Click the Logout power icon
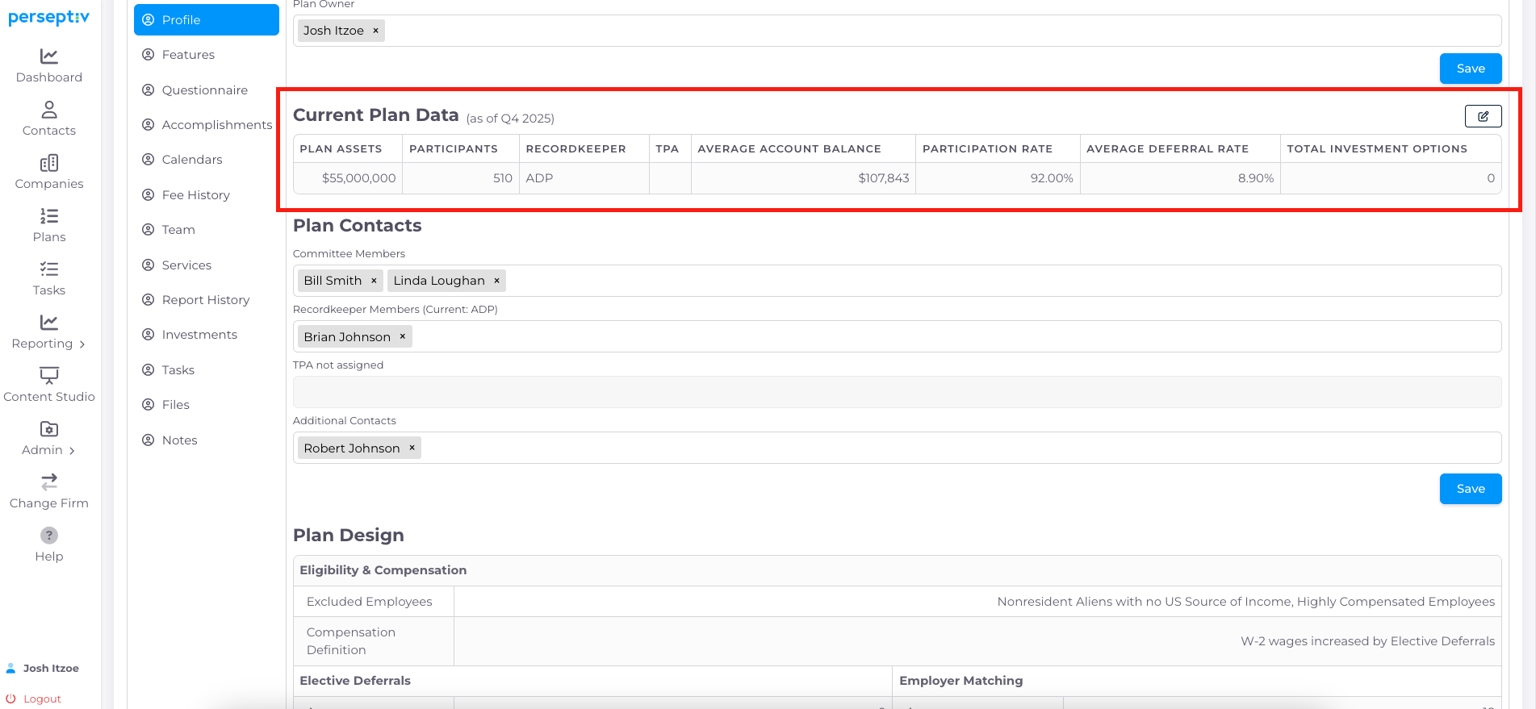The width and height of the screenshot is (1536, 709). tap(11, 699)
